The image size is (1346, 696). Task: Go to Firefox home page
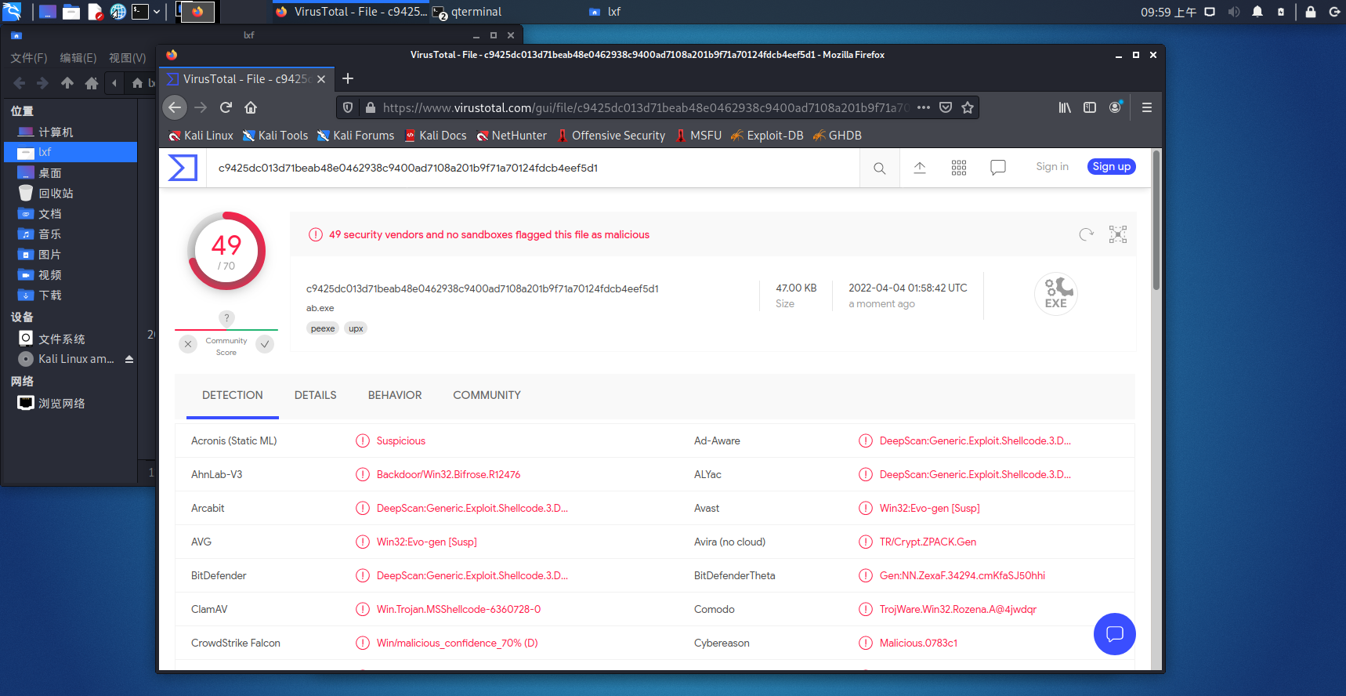click(x=251, y=107)
